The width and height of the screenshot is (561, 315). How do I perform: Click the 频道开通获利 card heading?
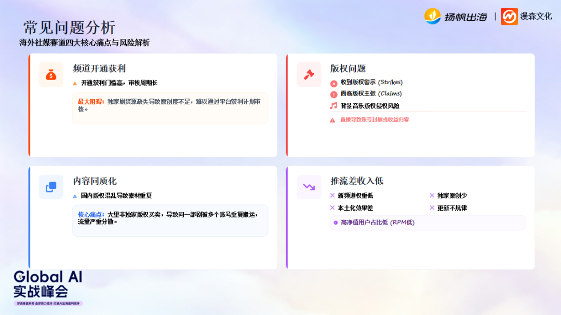pyautogui.click(x=99, y=69)
